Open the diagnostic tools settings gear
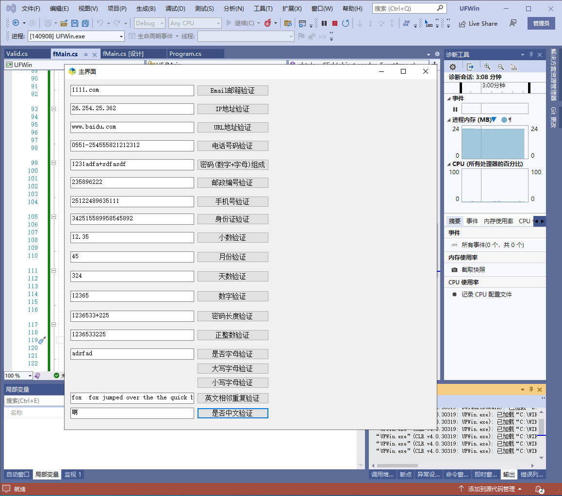 (x=453, y=67)
